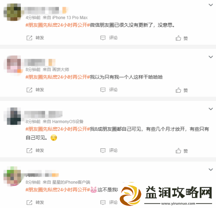Click the repost icon on the HarmonyOS post
The height and width of the screenshot is (208, 216).
(x=29, y=151)
